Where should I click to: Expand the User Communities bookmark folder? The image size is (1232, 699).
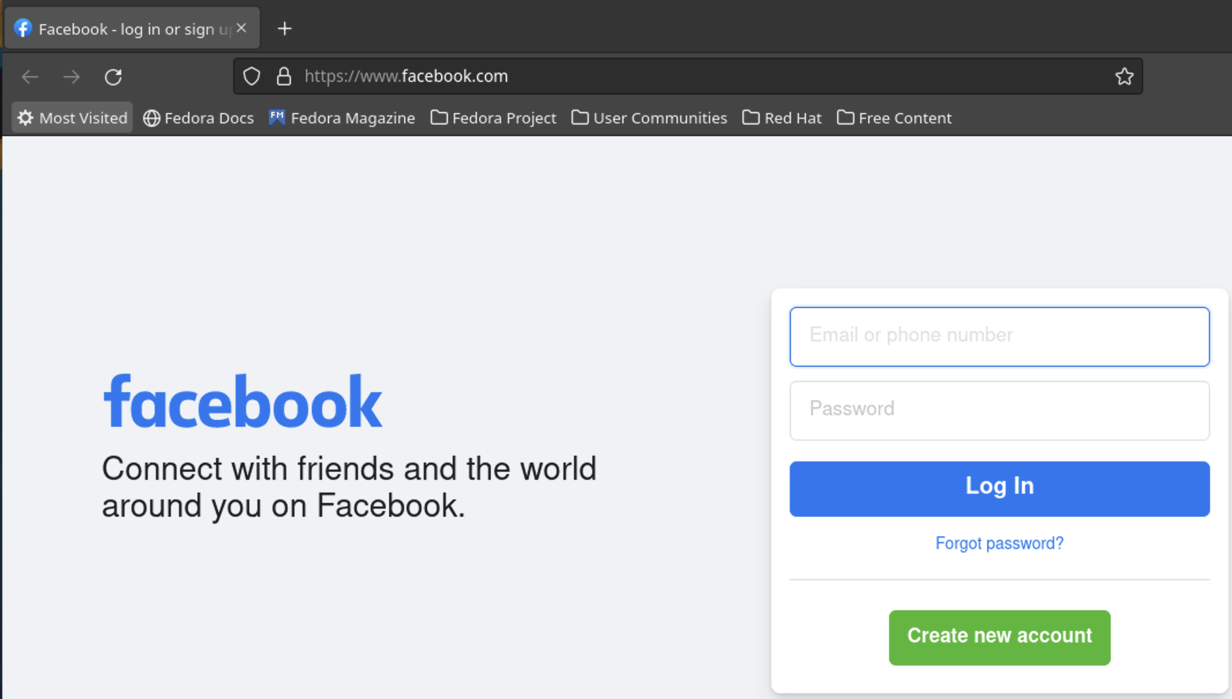649,118
